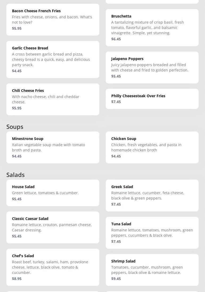Select Philly Cheesesteak Over Fries
Screen dimensions: 205x292
(152, 99)
